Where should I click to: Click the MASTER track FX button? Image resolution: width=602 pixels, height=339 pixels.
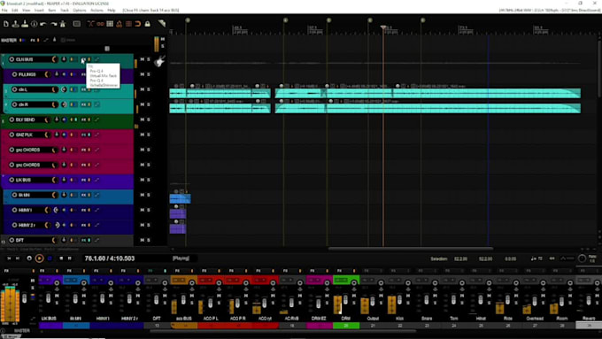point(33,40)
